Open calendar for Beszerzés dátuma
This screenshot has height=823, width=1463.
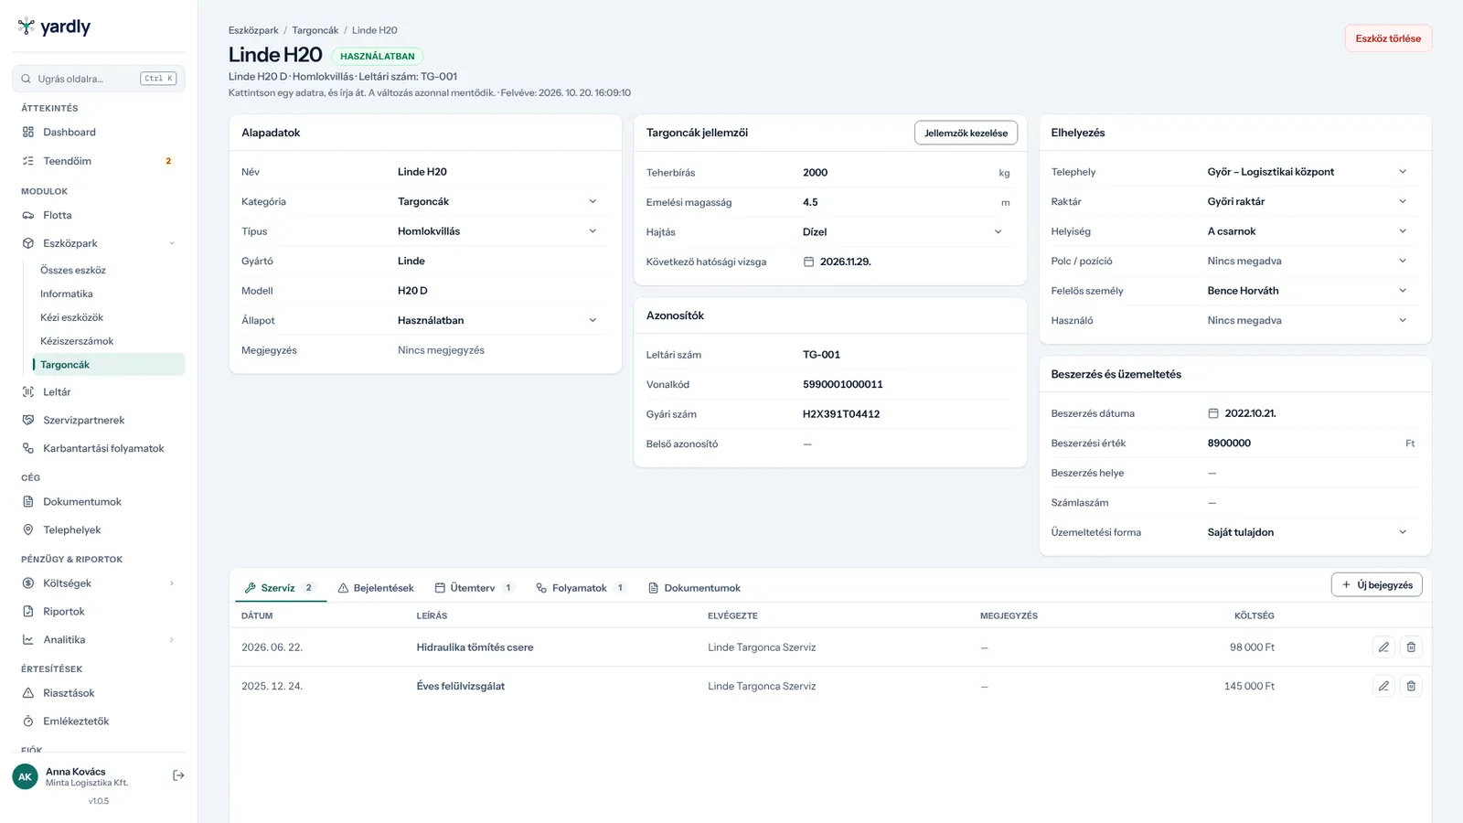click(1213, 413)
